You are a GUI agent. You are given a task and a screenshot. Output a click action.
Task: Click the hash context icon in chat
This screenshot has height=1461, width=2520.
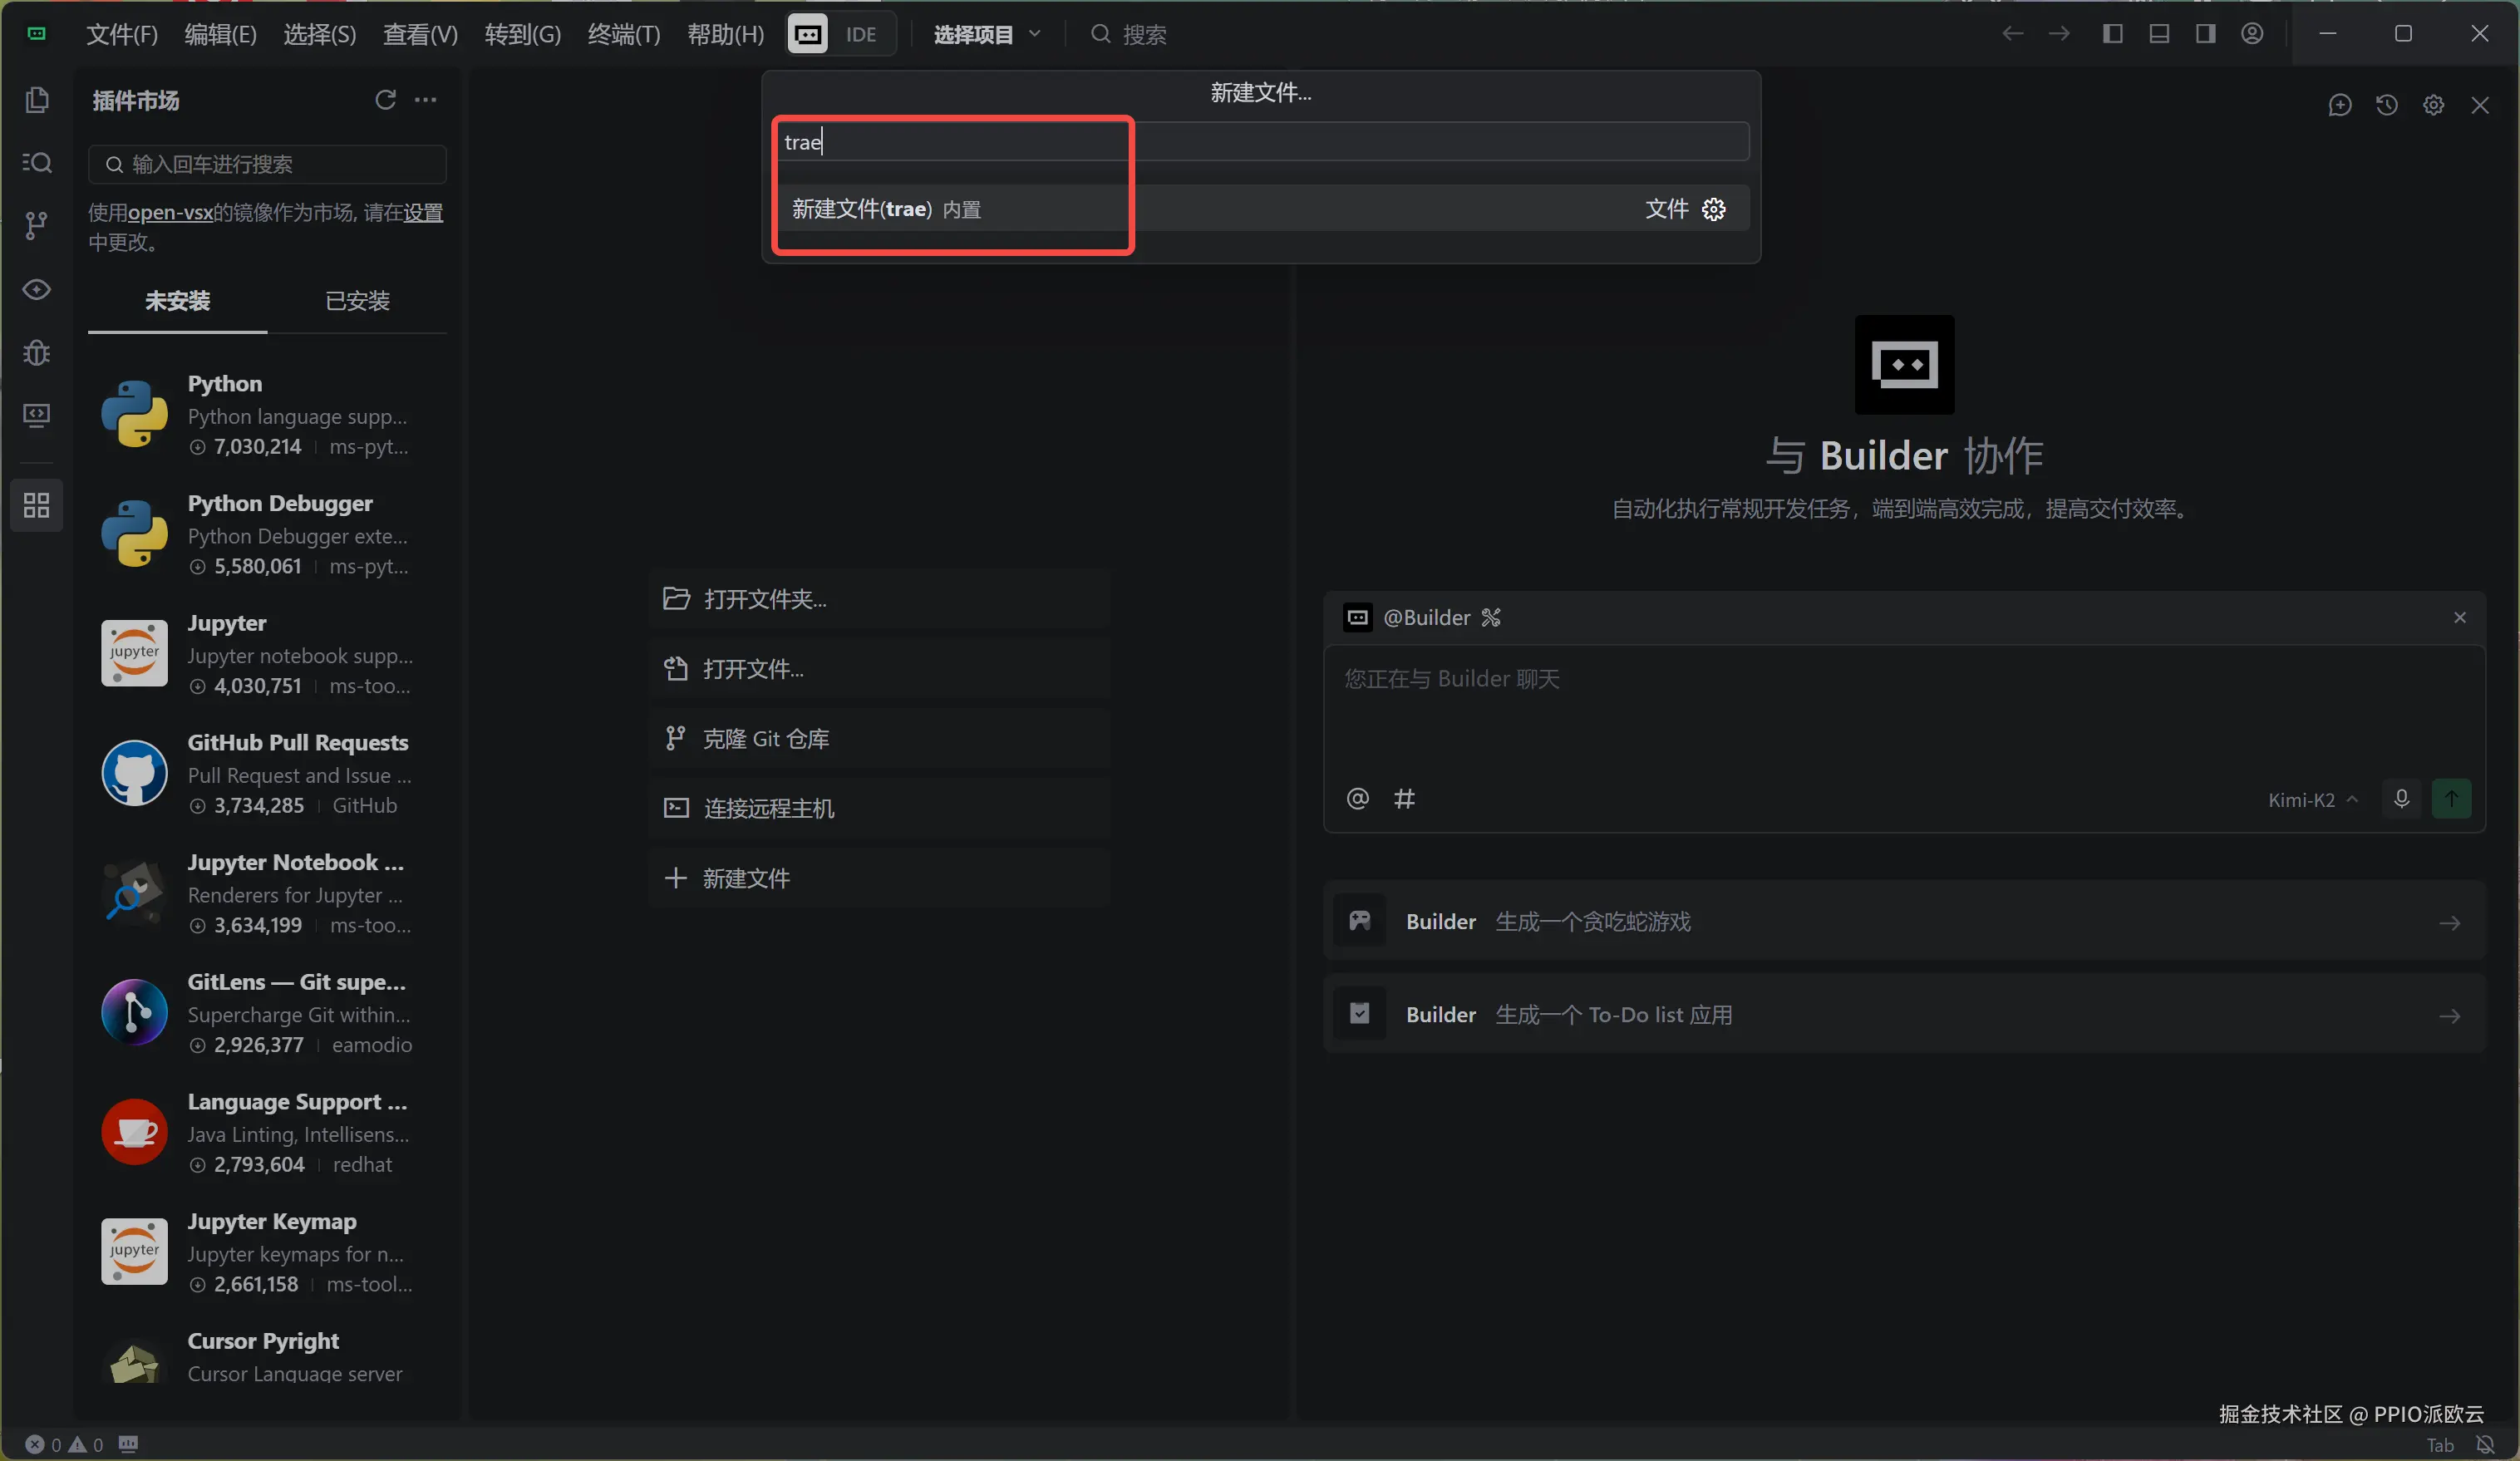1404,798
